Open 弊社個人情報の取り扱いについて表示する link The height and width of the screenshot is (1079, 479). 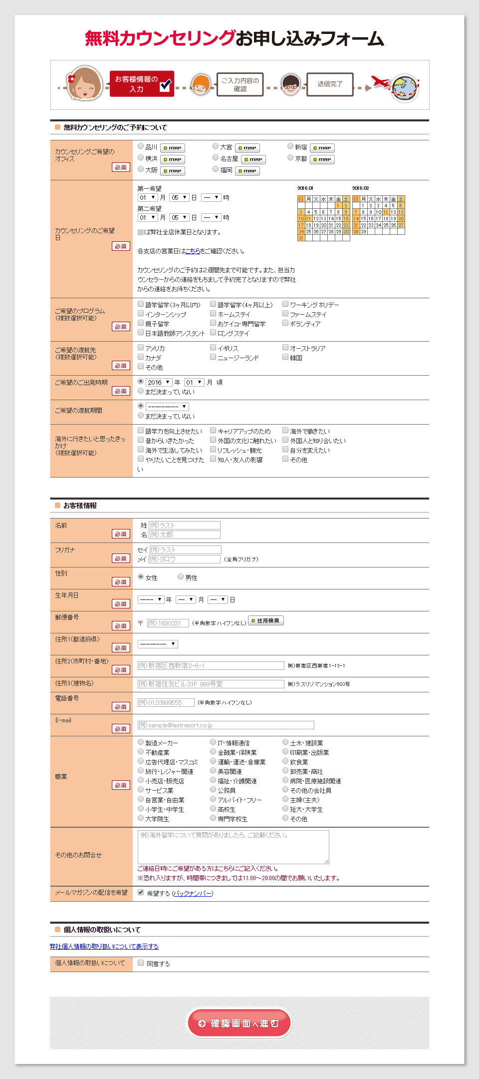pos(104,946)
